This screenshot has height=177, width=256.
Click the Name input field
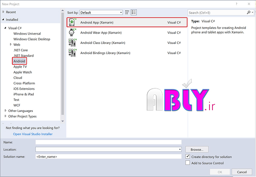click(x=108, y=142)
